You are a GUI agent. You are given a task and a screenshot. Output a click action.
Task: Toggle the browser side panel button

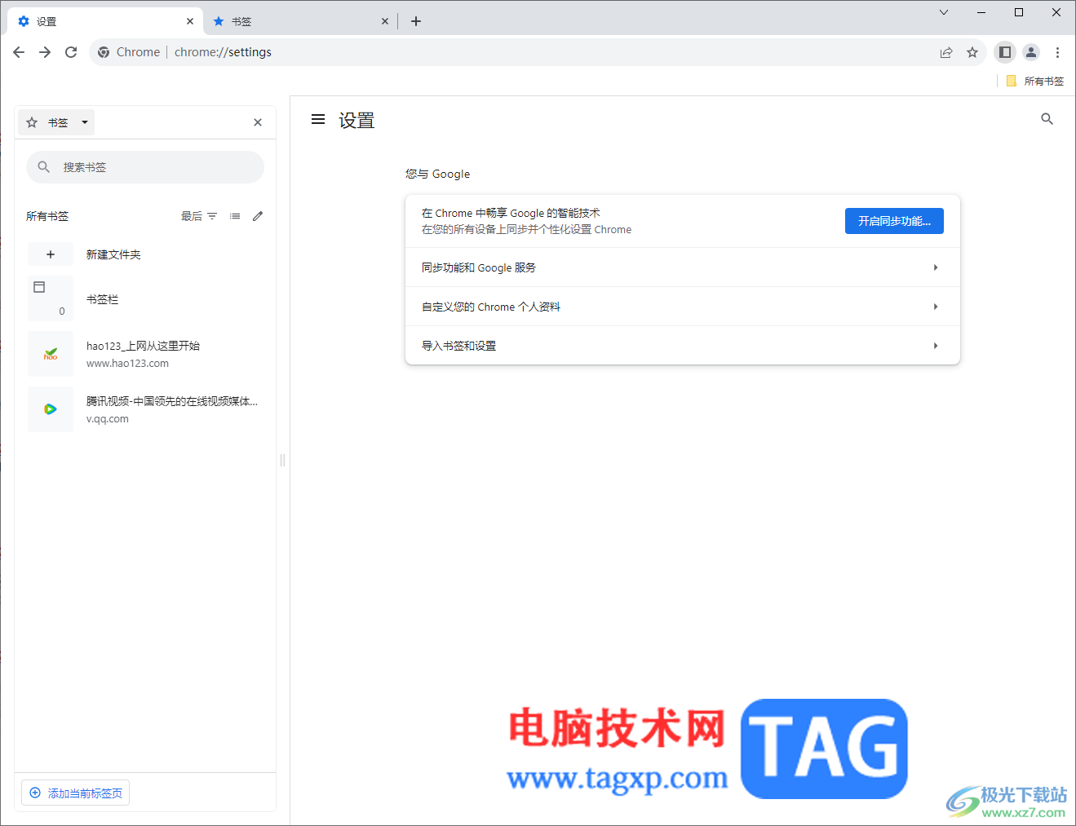click(x=1005, y=52)
